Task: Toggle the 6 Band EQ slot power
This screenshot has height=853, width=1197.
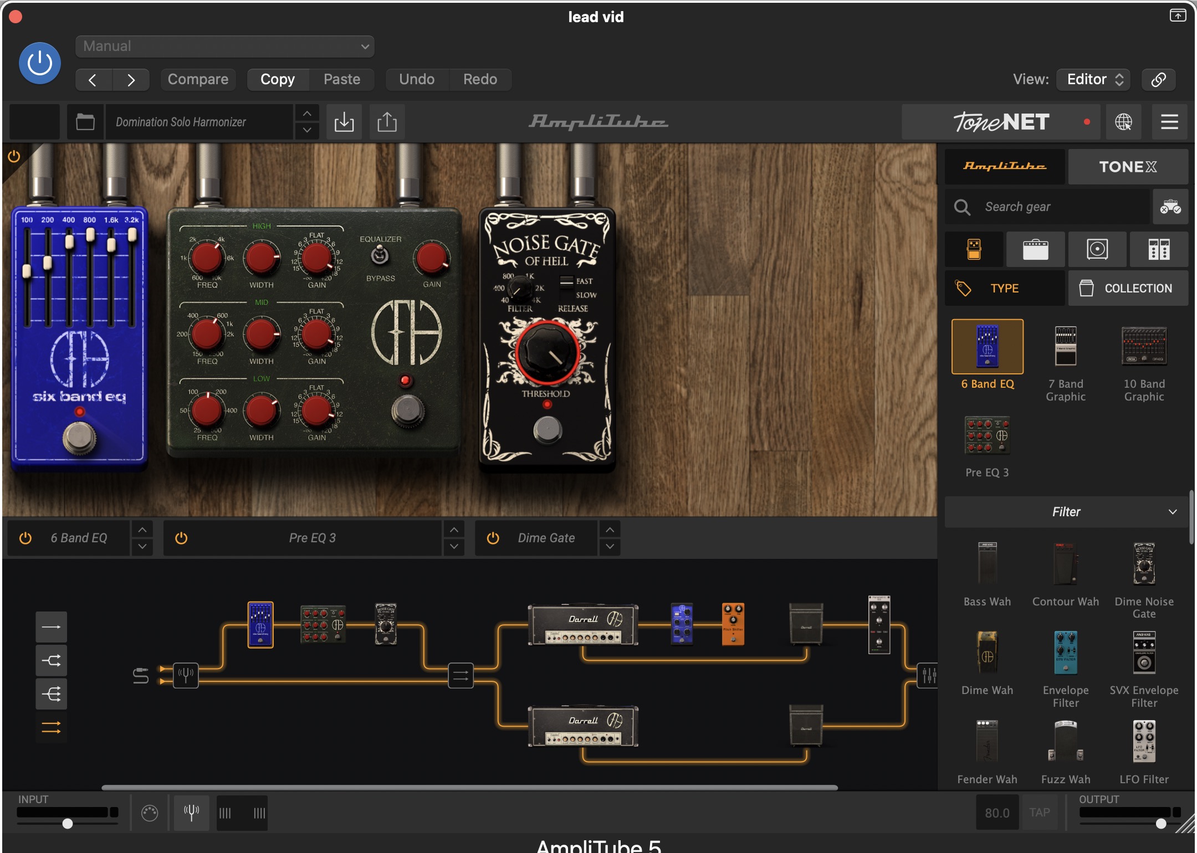Action: [x=25, y=538]
